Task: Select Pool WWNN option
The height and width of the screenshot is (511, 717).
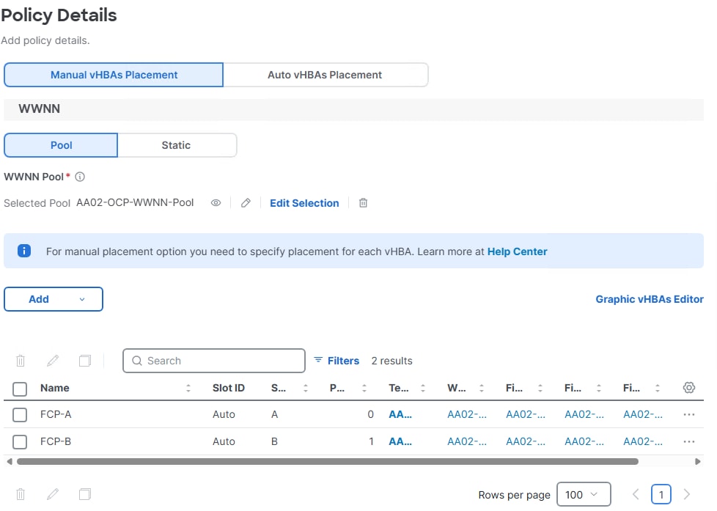Action: (x=61, y=145)
